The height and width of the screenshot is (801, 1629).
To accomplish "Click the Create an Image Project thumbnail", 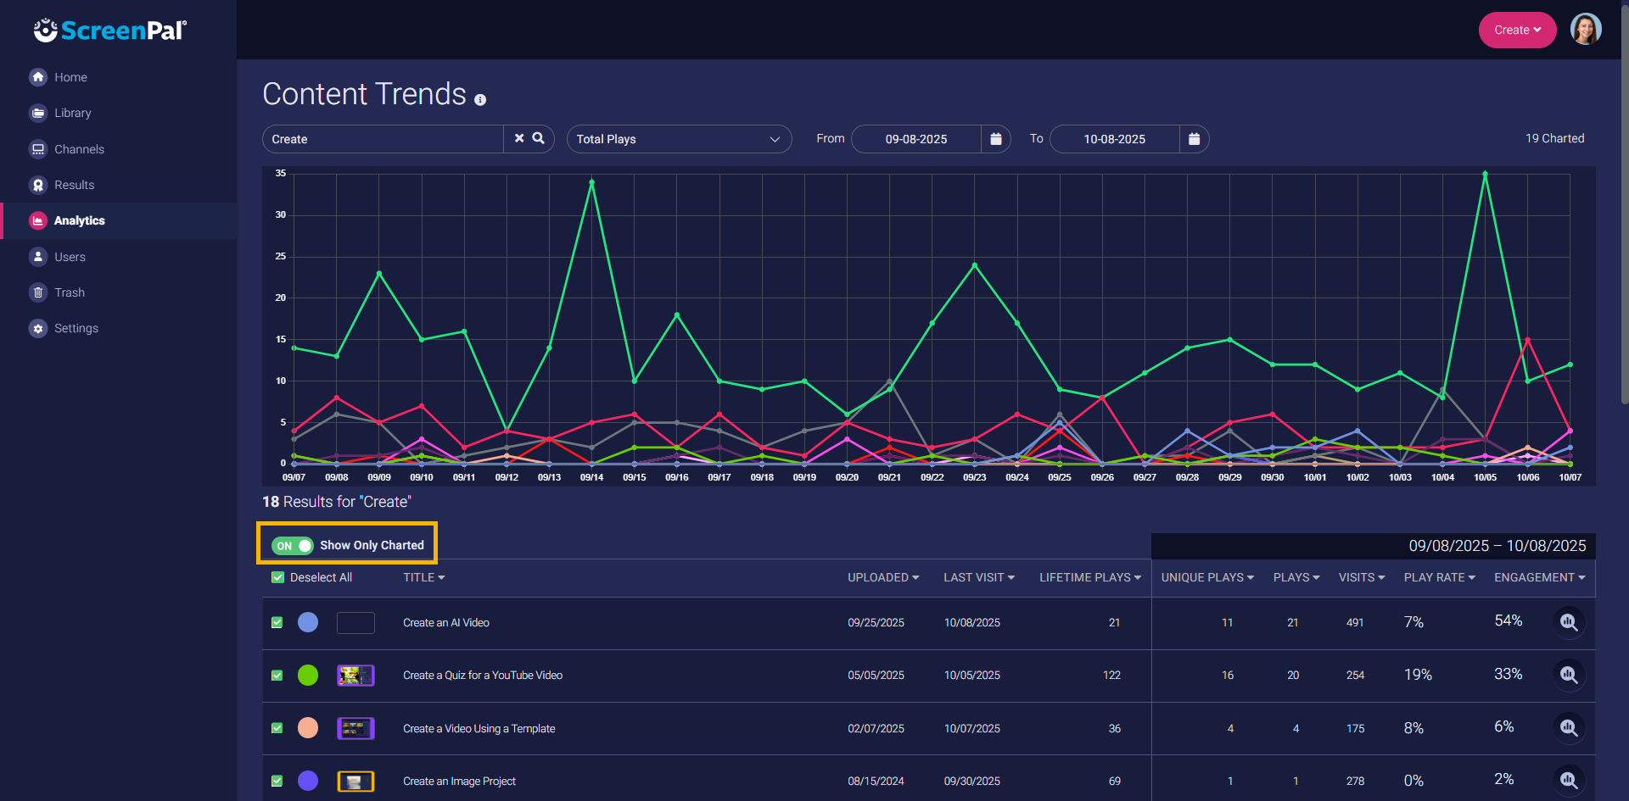I will [x=355, y=781].
